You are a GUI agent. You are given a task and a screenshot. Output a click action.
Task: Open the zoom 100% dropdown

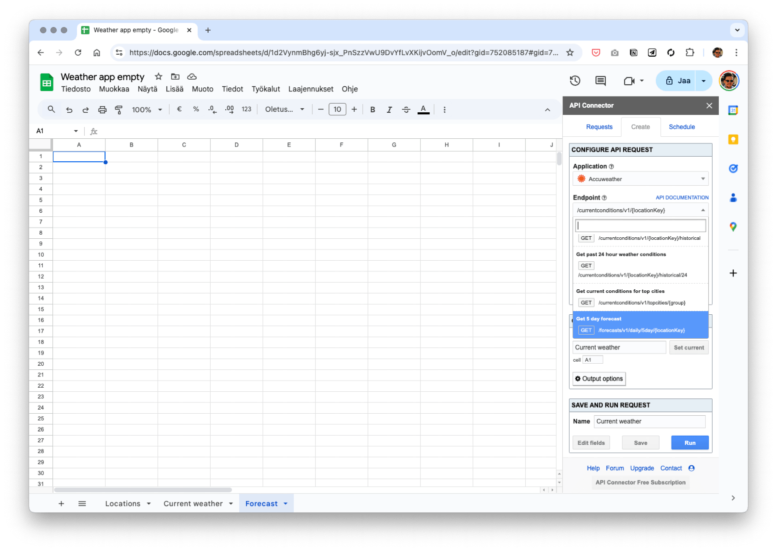click(x=147, y=110)
